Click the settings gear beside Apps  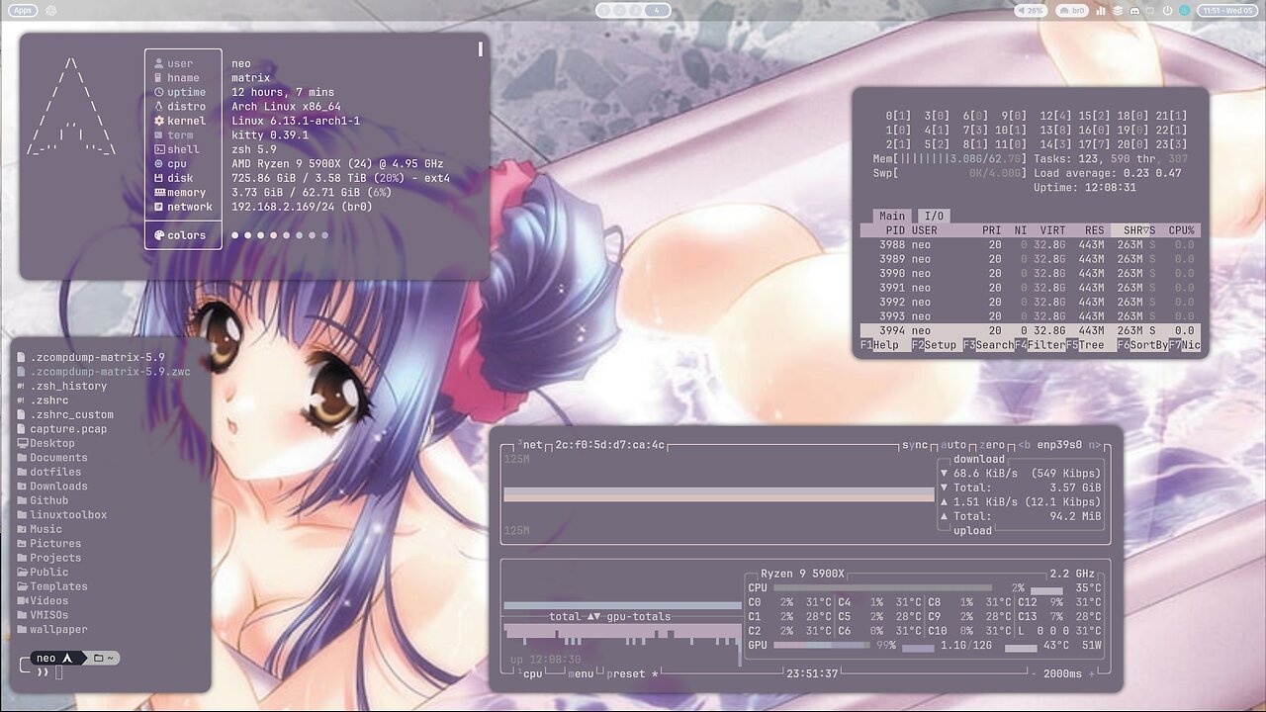click(x=50, y=10)
